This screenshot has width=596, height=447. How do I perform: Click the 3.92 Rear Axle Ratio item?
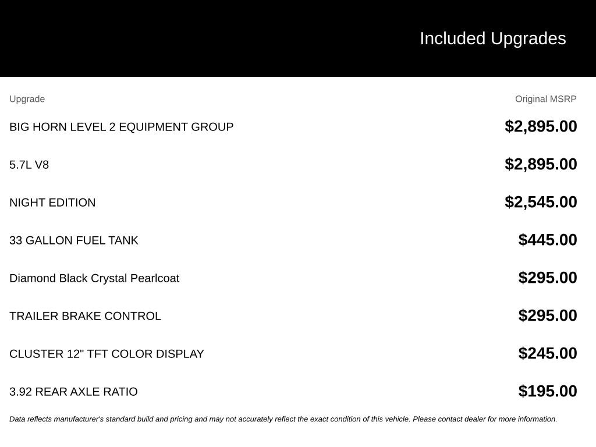73,392
